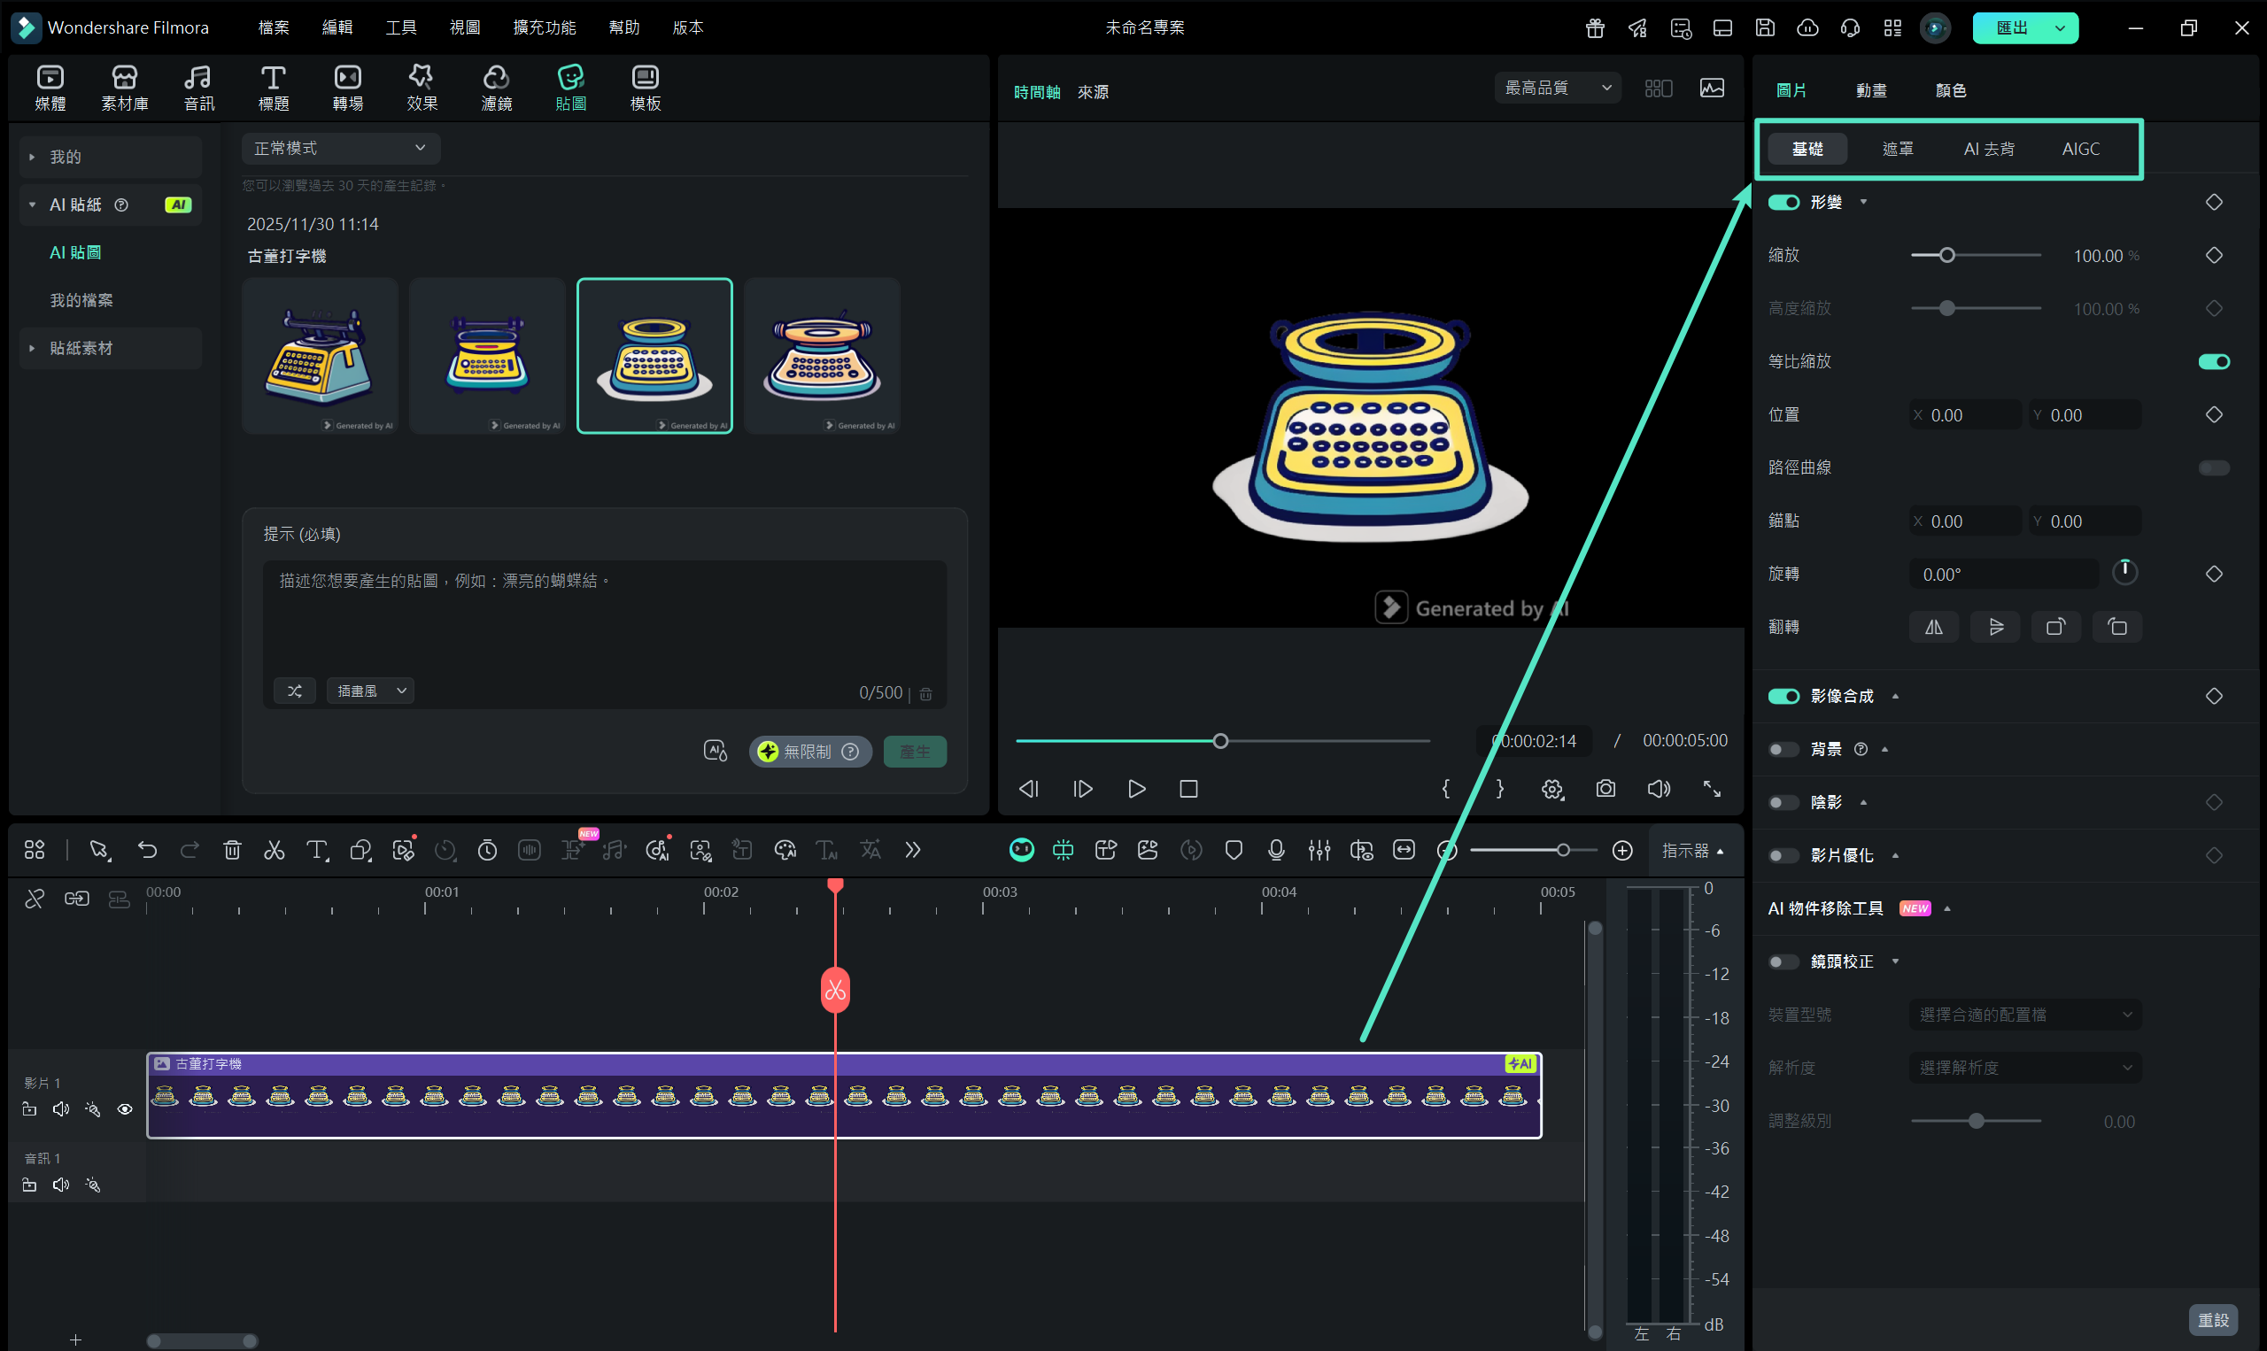The image size is (2267, 1351).
Task: Click the delete trash icon in timeline toolbar
Action: pyautogui.click(x=232, y=850)
